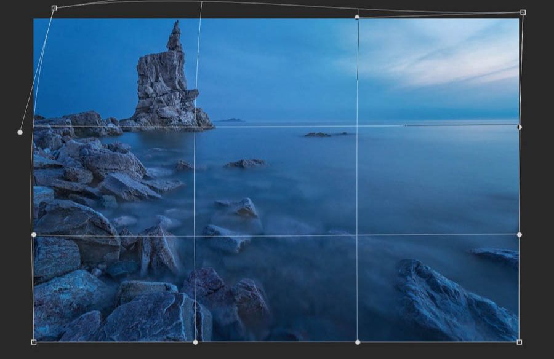Click bottom edge round handle under right vertical grid line
Screen dimensions: 554x359
click(x=358, y=342)
